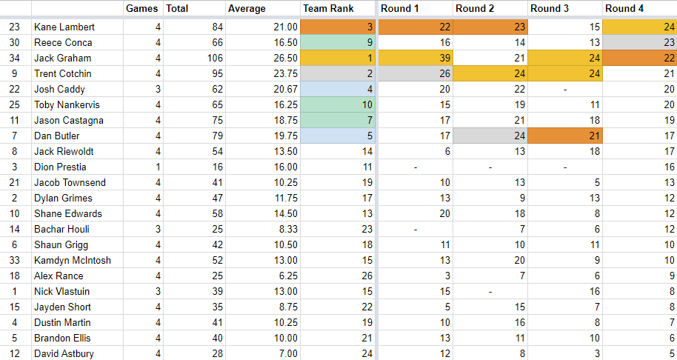Select Jack Graham's Round 1 score of 39
The height and width of the screenshot is (360, 677).
(x=415, y=58)
